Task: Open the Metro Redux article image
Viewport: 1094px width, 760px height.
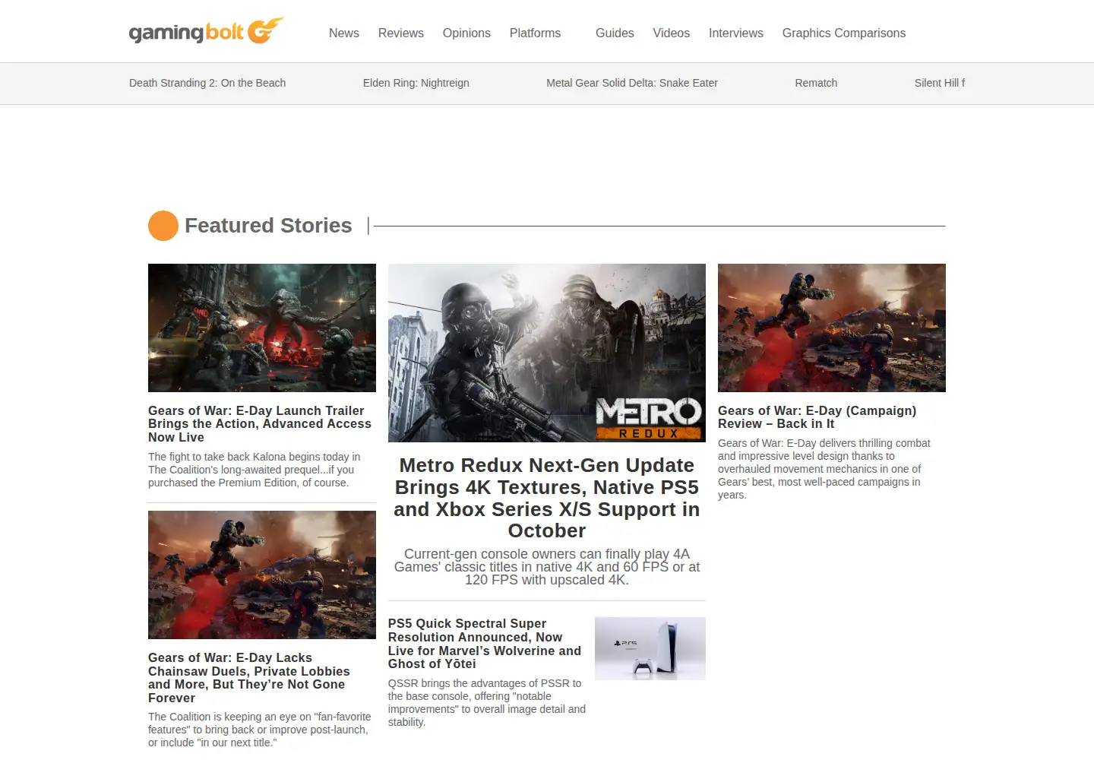Action: pos(547,353)
